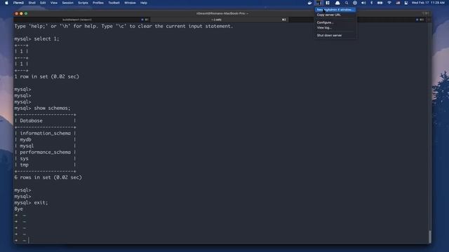Screen dimensions: 449x252
Task: Open the iTerm2 application menu
Action: (19, 3)
